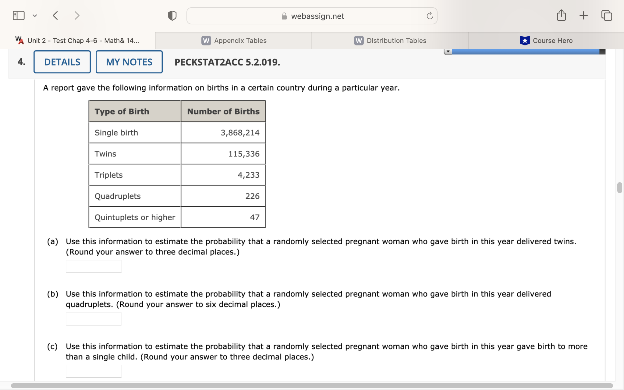Expand the sidebar options chevron
This screenshot has height=390, width=624.
[x=35, y=16]
